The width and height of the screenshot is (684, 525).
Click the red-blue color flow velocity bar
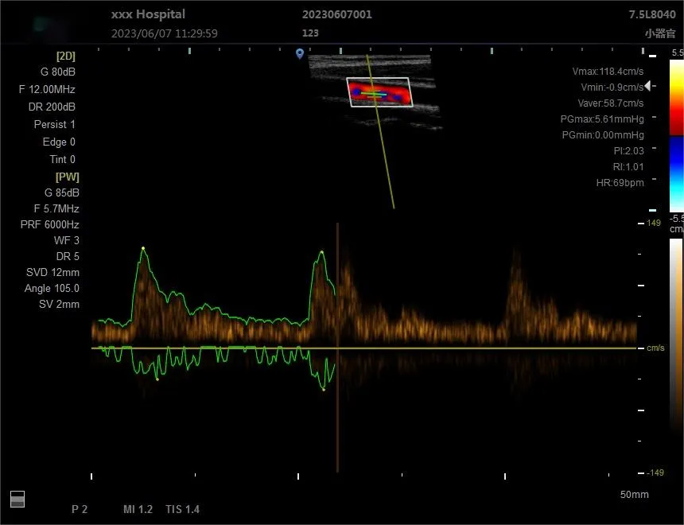tap(677, 136)
